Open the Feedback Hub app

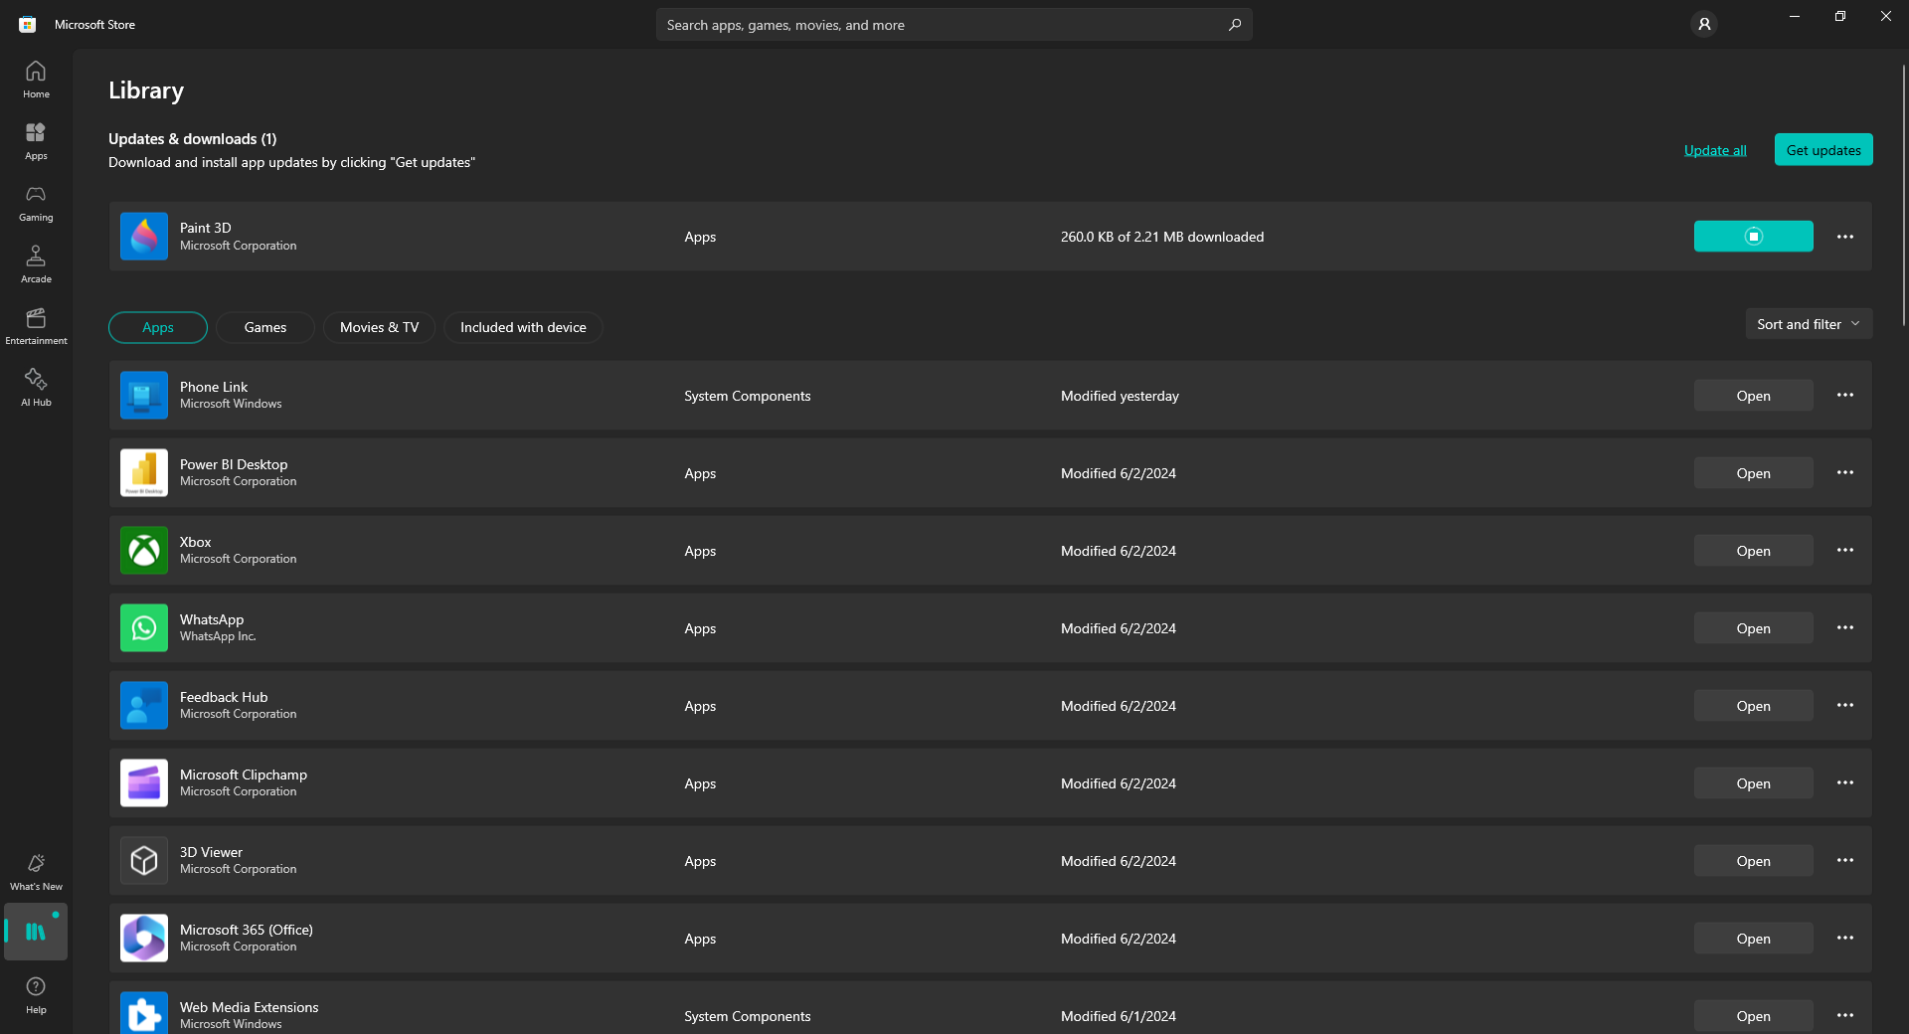coord(1754,706)
